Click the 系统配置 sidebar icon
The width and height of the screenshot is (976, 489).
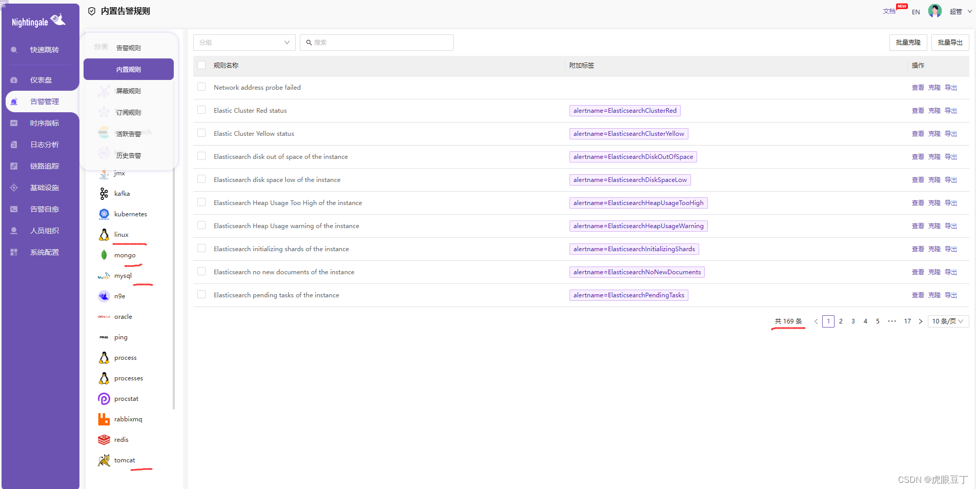14,252
